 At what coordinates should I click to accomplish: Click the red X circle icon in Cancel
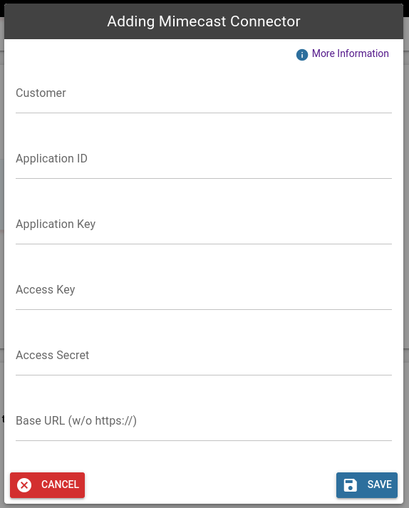point(24,485)
